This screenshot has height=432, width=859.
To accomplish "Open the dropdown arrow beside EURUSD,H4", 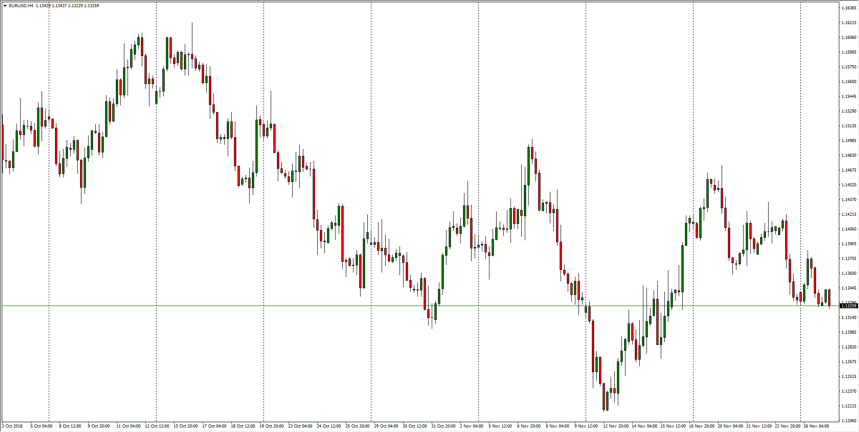I will [x=5, y=6].
